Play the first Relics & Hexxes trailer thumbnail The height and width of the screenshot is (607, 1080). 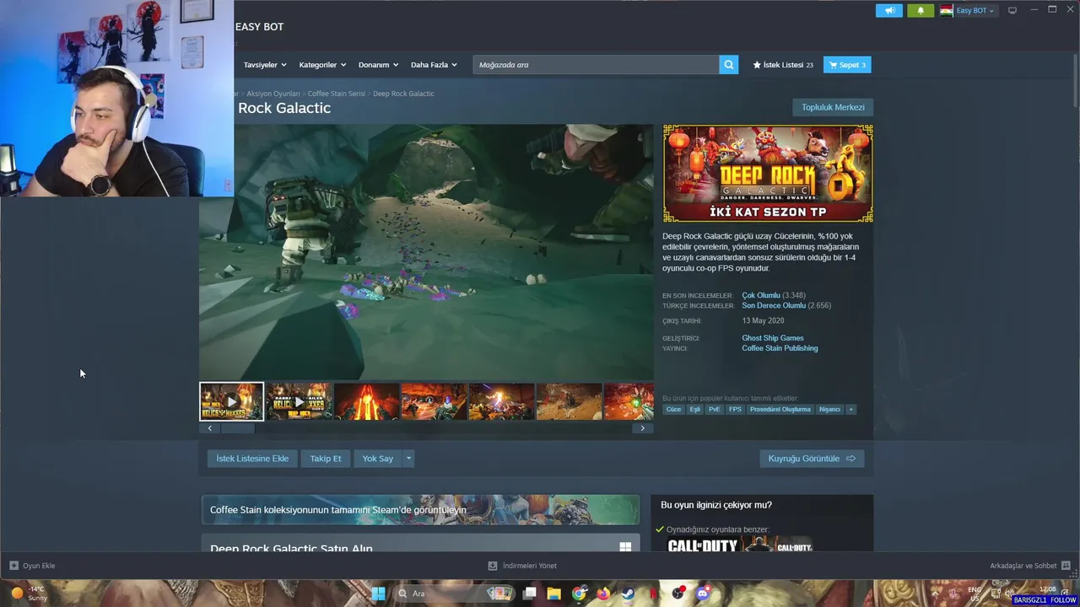tap(231, 401)
